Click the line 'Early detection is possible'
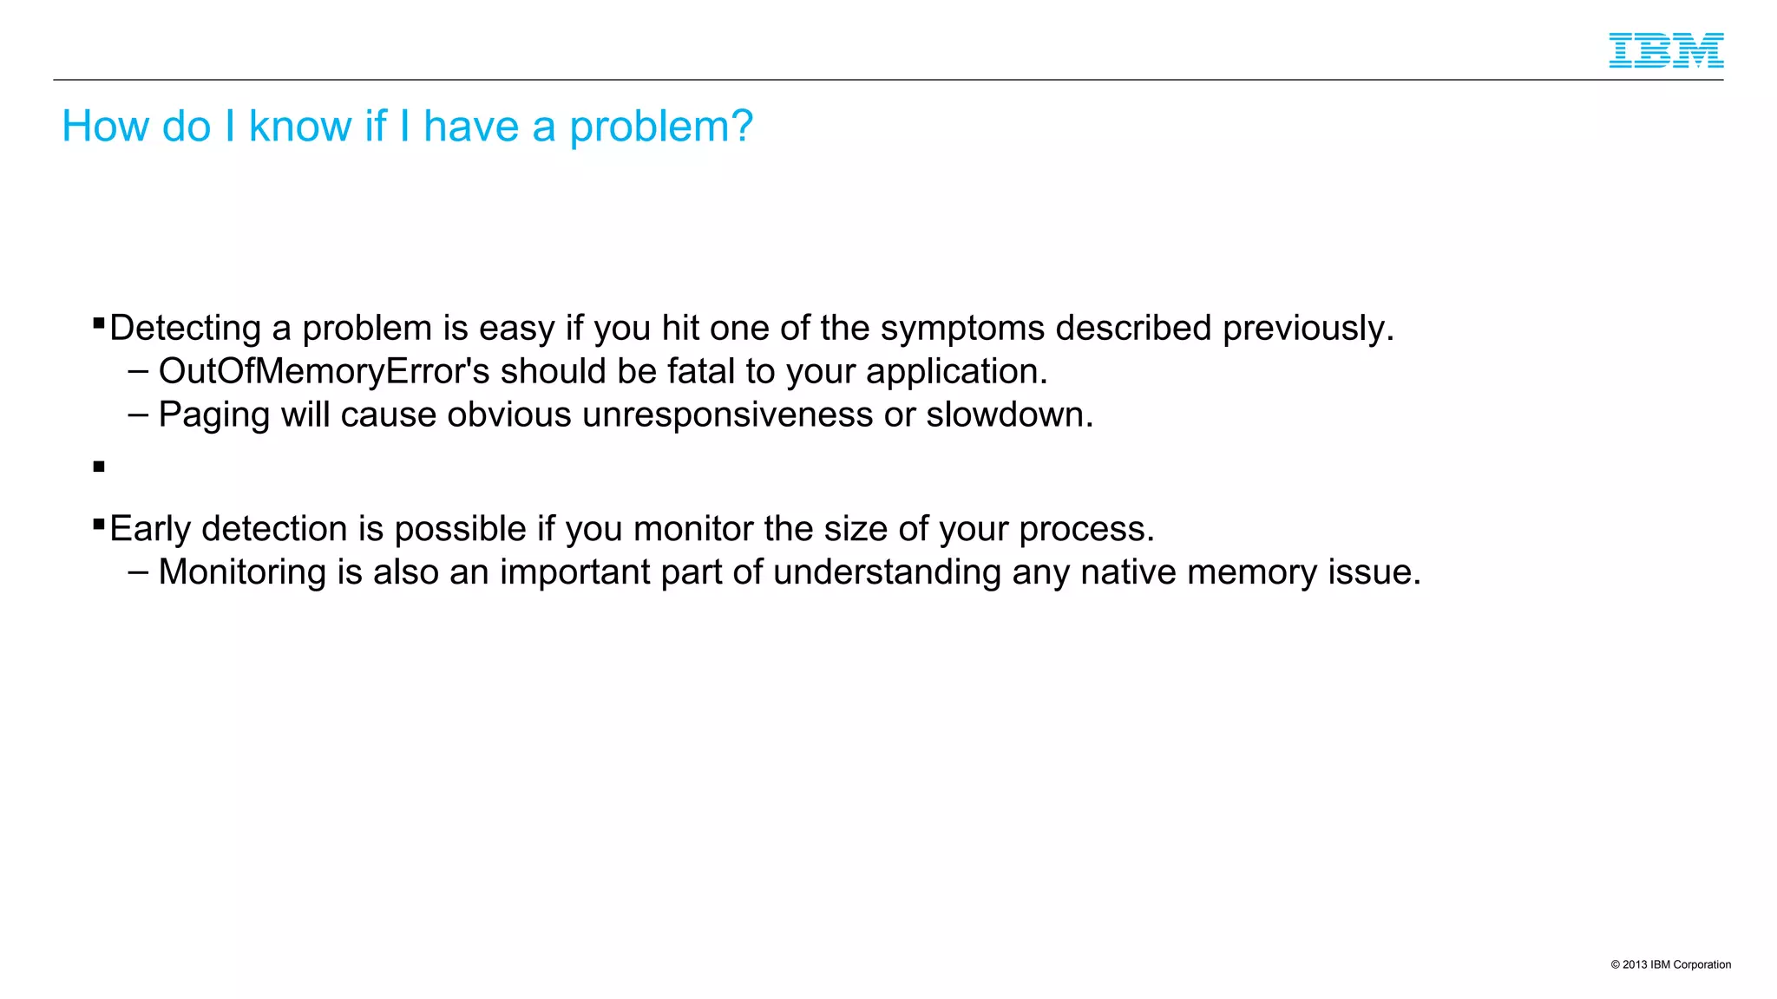This screenshot has width=1777, height=999. tap(632, 529)
